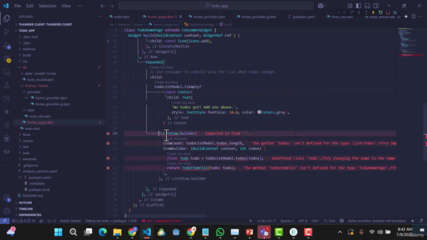Pause debugging in debug toolbar
Image resolution: width=427 pixels, height=240 pixels.
coord(344,13)
